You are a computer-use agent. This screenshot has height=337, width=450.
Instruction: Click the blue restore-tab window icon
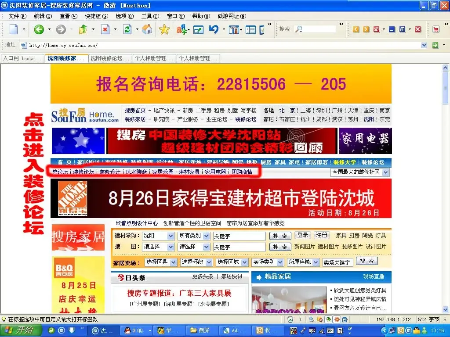(403, 29)
